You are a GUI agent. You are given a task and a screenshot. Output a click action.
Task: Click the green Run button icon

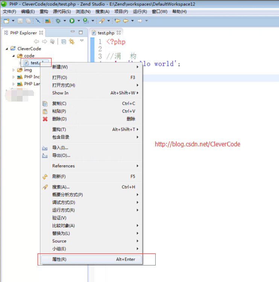coord(72,21)
